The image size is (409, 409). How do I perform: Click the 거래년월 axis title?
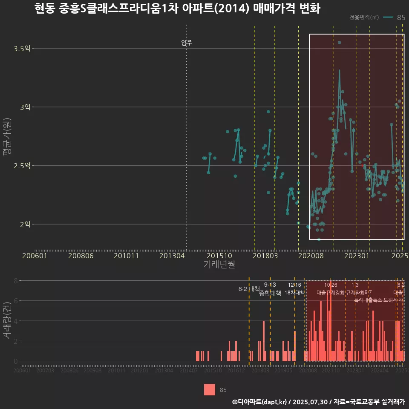219,264
